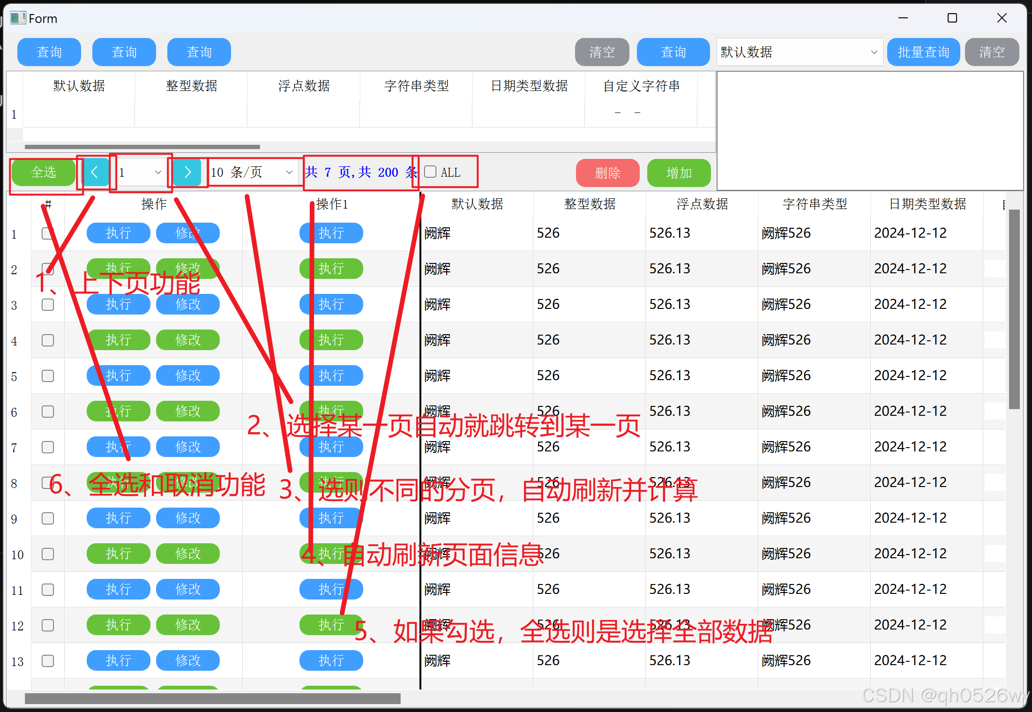Click the vertical scrollbar of the data table
The height and width of the screenshot is (712, 1032).
[x=1014, y=309]
